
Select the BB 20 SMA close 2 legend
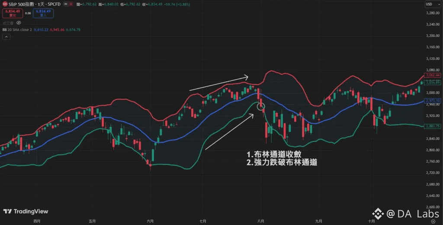point(17,30)
